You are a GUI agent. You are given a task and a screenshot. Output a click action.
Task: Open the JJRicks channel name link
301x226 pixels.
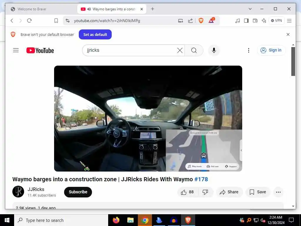[x=36, y=189]
